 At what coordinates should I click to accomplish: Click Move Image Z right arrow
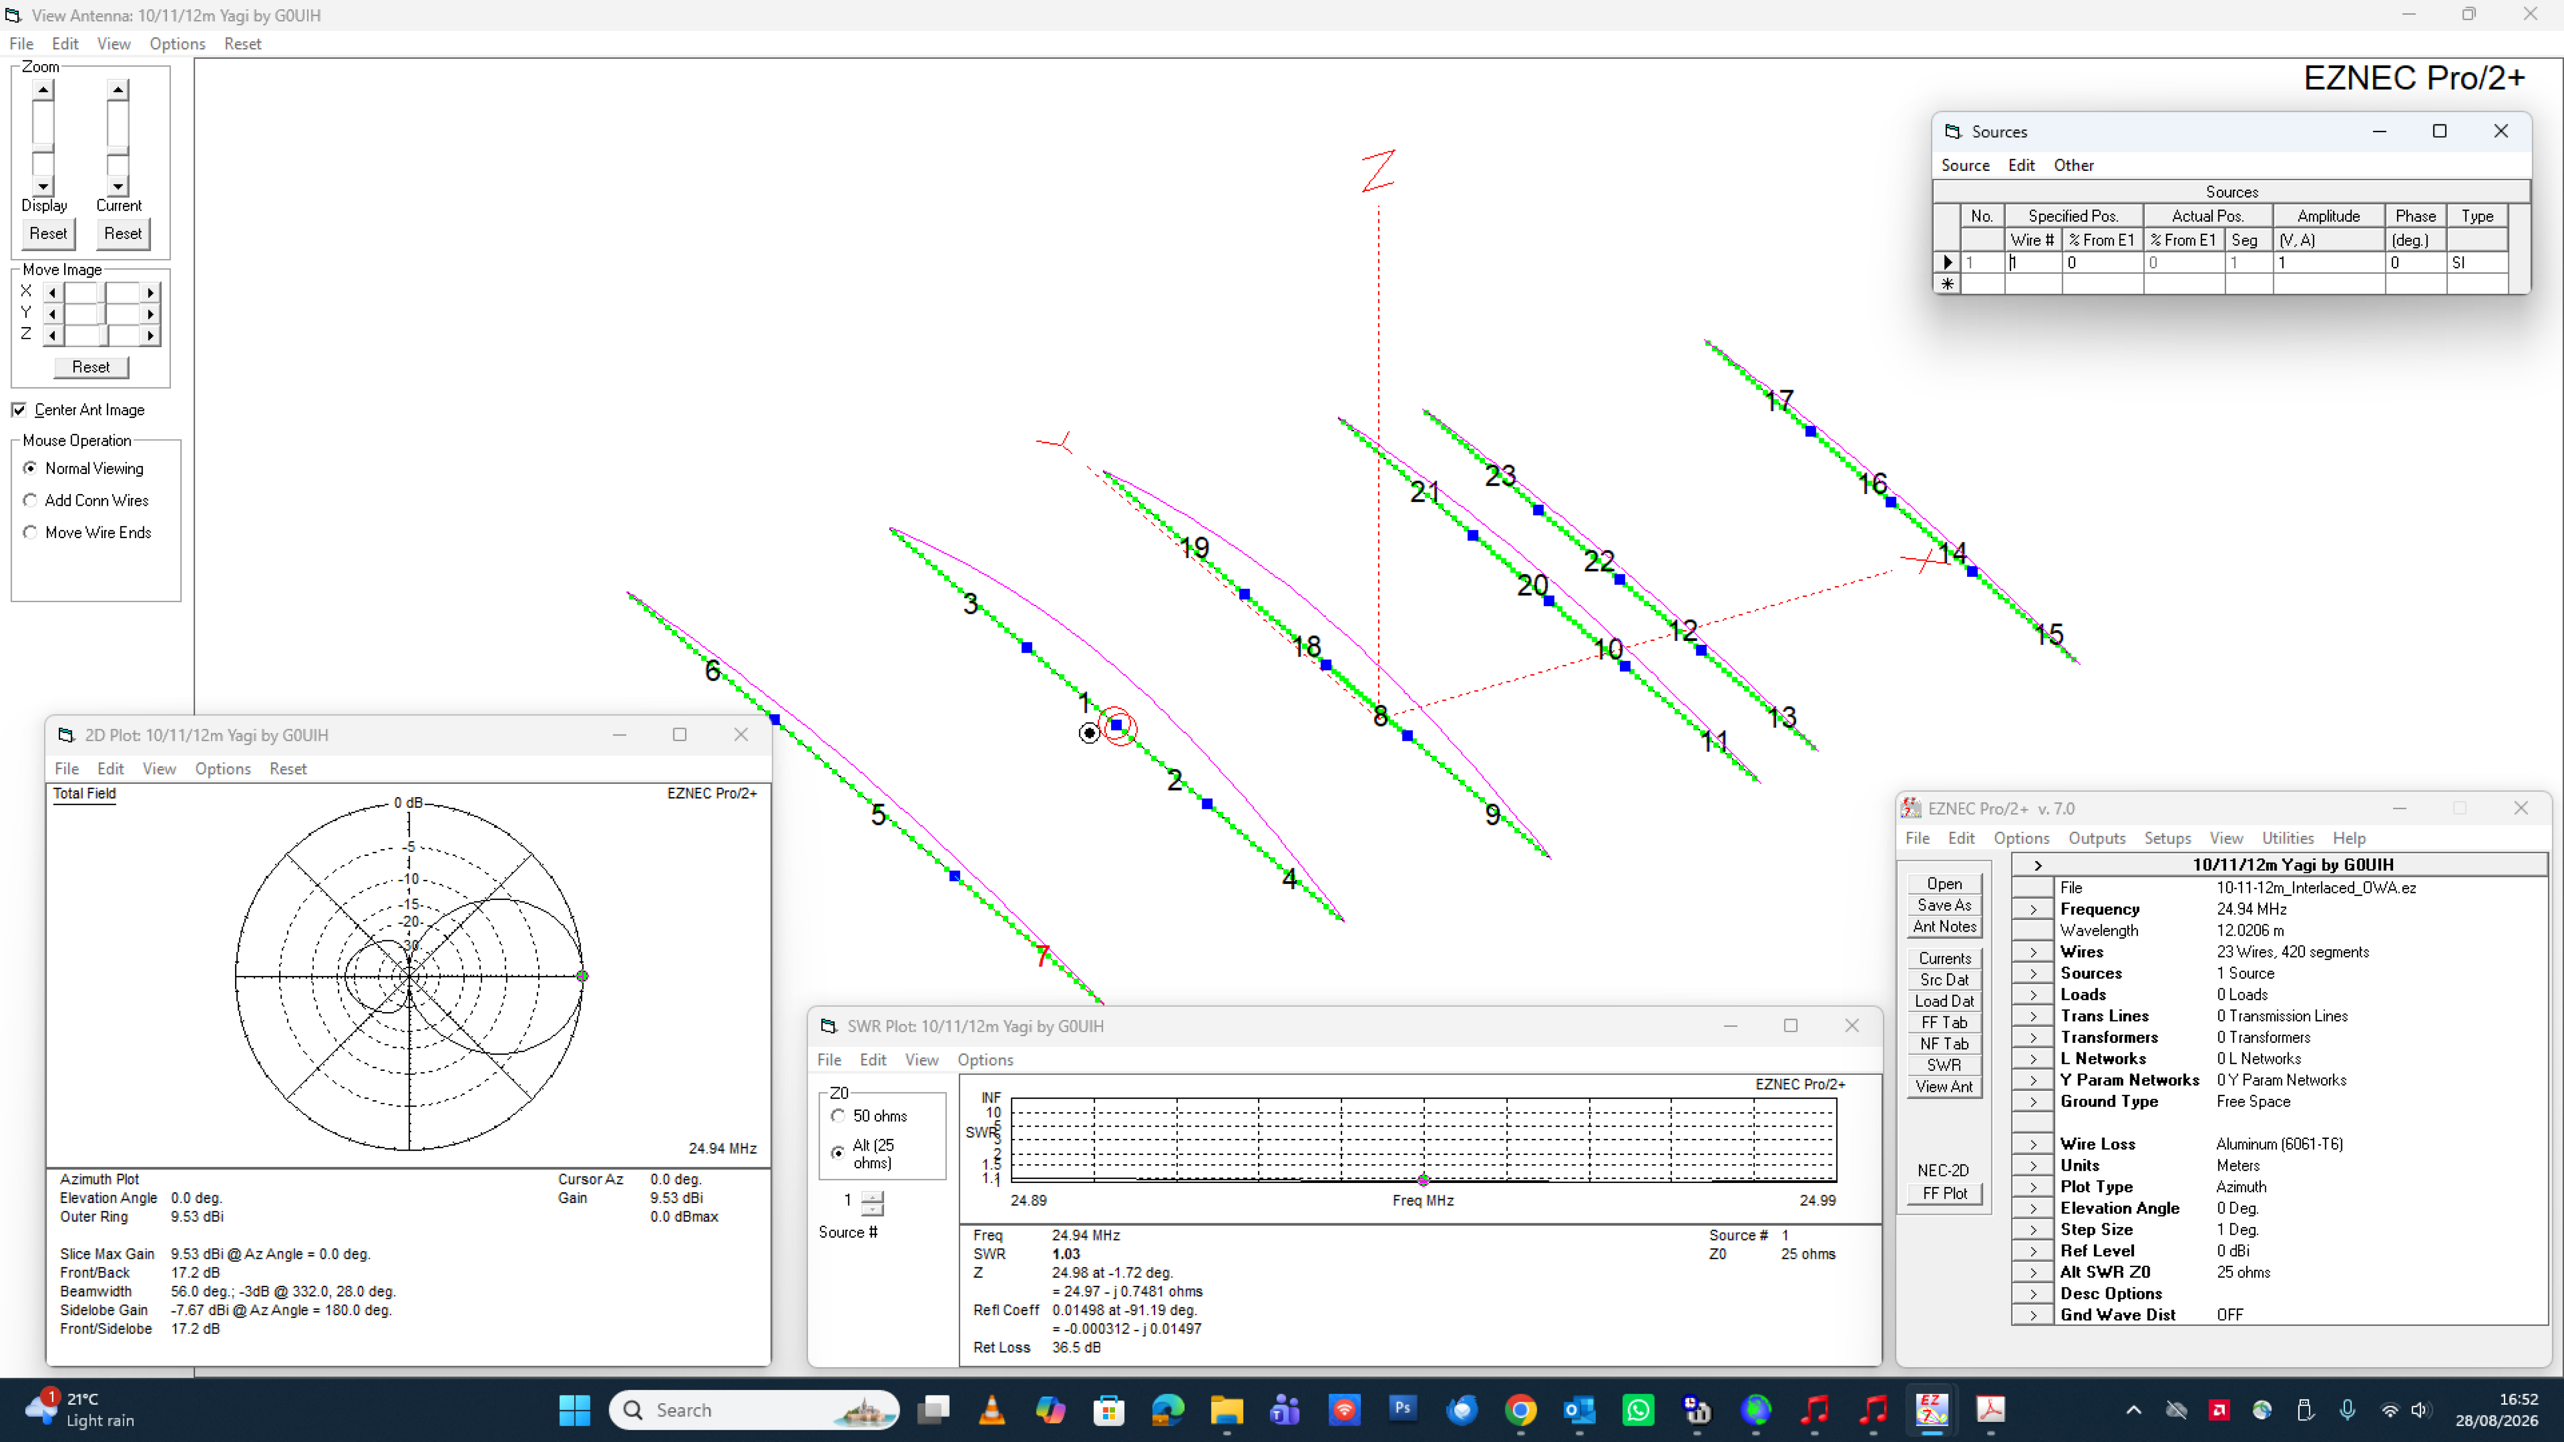click(150, 336)
